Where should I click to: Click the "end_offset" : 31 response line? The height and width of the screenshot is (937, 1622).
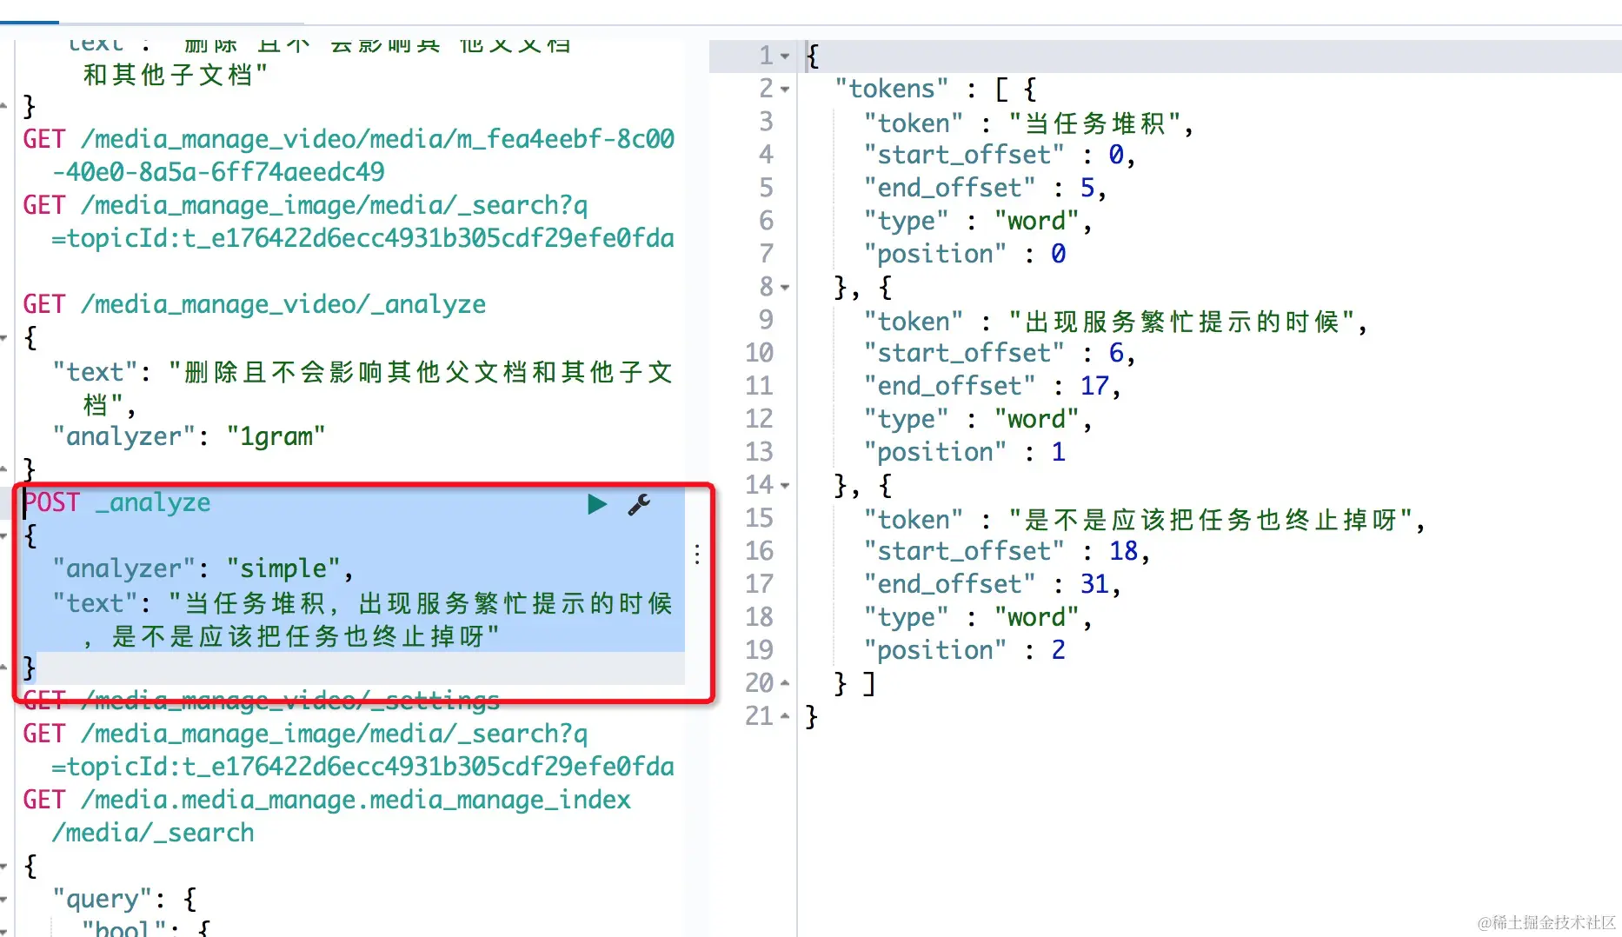(992, 584)
